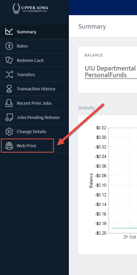View the Transaction History page
The width and height of the screenshot is (137, 275).
pos(34,89)
